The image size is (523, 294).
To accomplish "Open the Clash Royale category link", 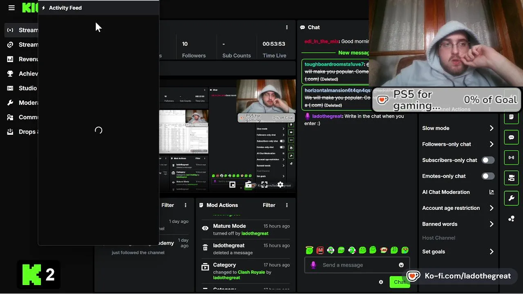I will point(252,272).
